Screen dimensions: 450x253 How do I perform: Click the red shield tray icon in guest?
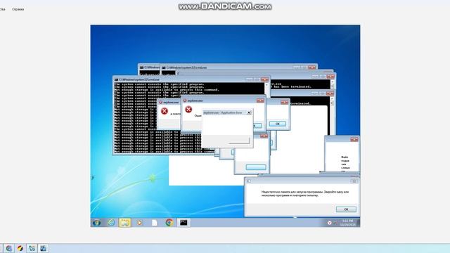tap(330, 223)
